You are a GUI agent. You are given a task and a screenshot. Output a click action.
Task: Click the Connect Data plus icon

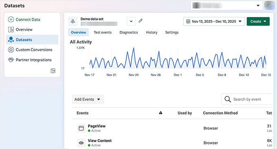pos(11,19)
